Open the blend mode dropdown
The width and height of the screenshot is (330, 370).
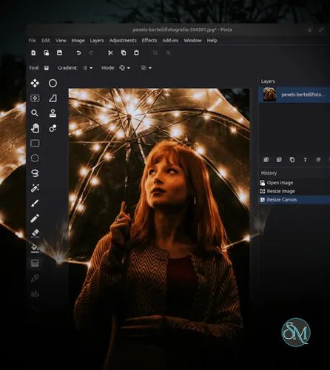146,68
